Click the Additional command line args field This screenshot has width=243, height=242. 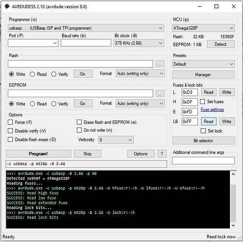coord(203,161)
